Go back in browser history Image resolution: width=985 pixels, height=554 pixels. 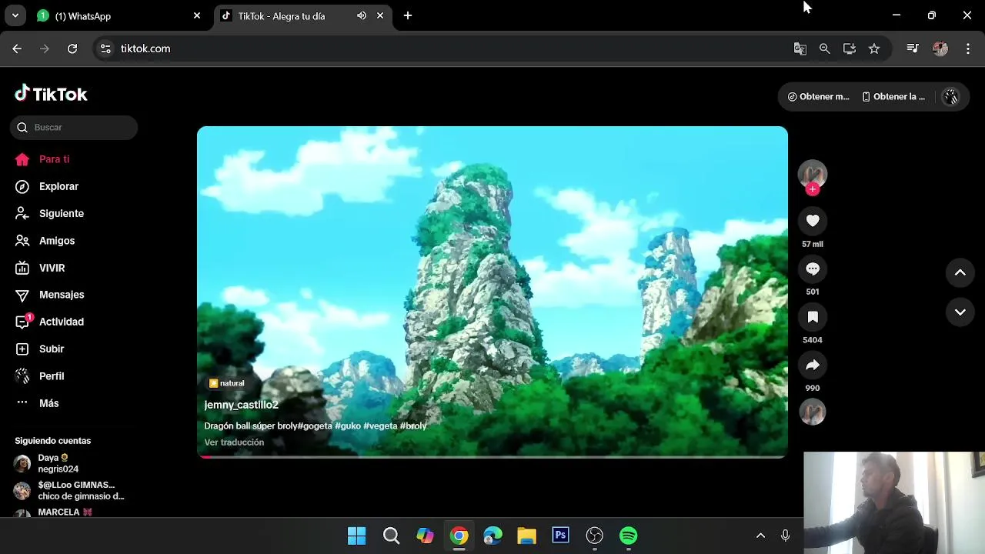(x=17, y=48)
